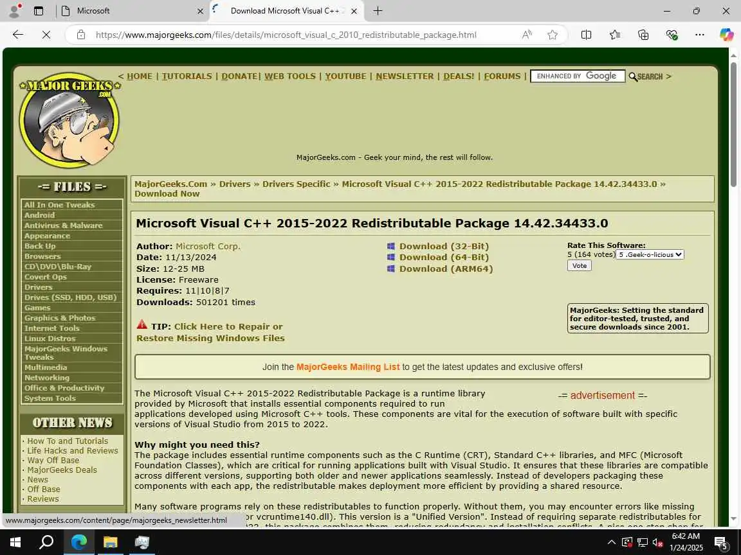
Task: Open the Microsoft Corp. author link
Action: coord(208,247)
